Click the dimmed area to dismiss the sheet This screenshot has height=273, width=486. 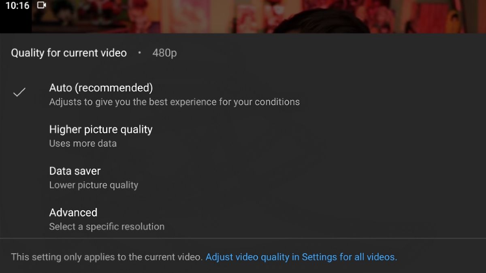[364, 16]
